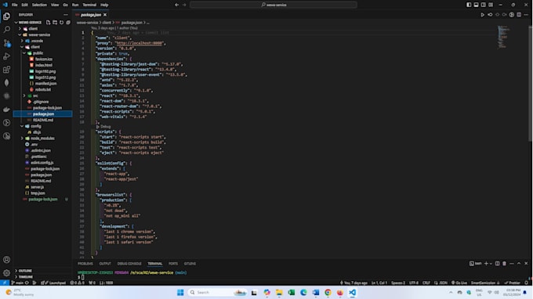Click the command center search box
Screen dimensions: 533x299
tap(274, 5)
